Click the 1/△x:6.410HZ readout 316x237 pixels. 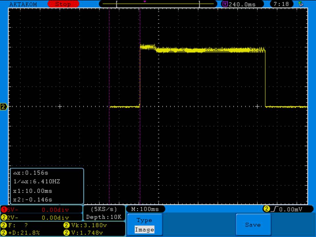(37, 181)
